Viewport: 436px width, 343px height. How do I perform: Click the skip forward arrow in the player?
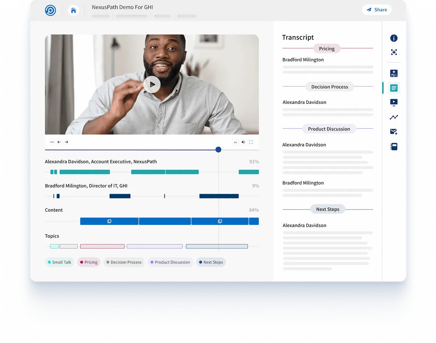66,142
